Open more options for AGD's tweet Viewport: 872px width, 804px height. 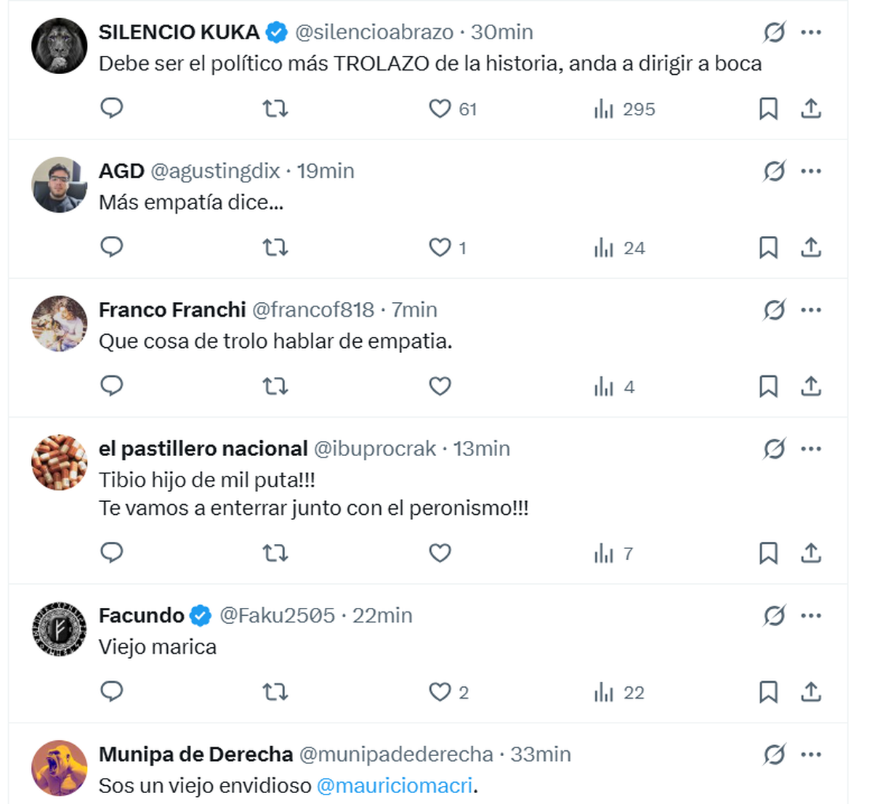point(811,171)
